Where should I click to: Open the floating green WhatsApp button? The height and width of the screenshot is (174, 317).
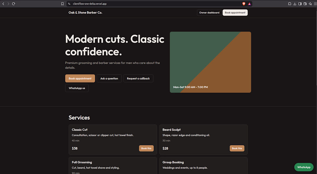[x=304, y=167]
